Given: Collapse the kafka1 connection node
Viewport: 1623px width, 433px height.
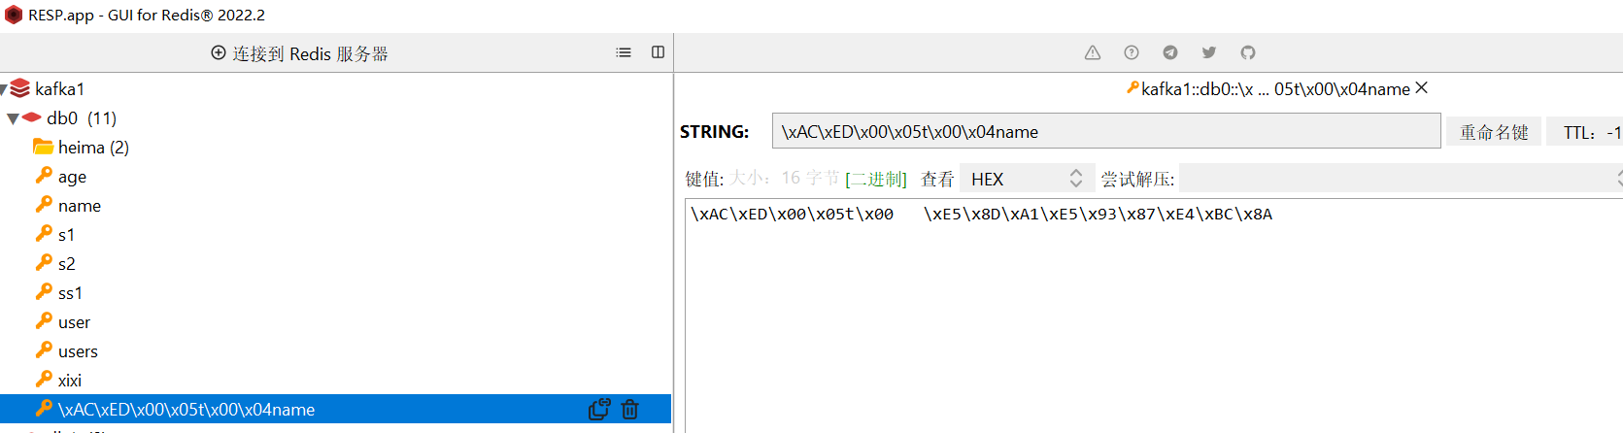Looking at the screenshot, I should (x=4, y=89).
